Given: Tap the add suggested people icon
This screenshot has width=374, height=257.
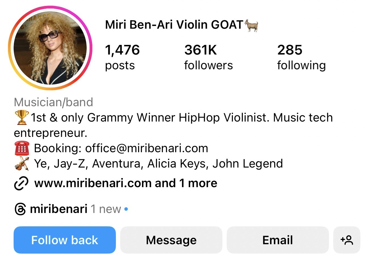Looking at the screenshot, I should pos(347,240).
